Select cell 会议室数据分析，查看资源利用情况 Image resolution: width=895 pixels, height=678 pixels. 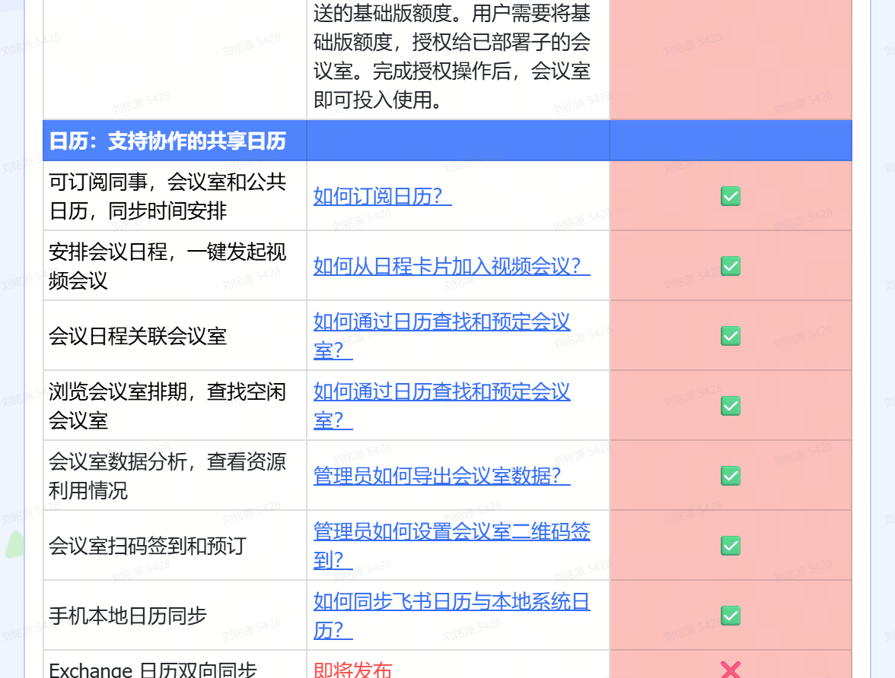point(175,476)
